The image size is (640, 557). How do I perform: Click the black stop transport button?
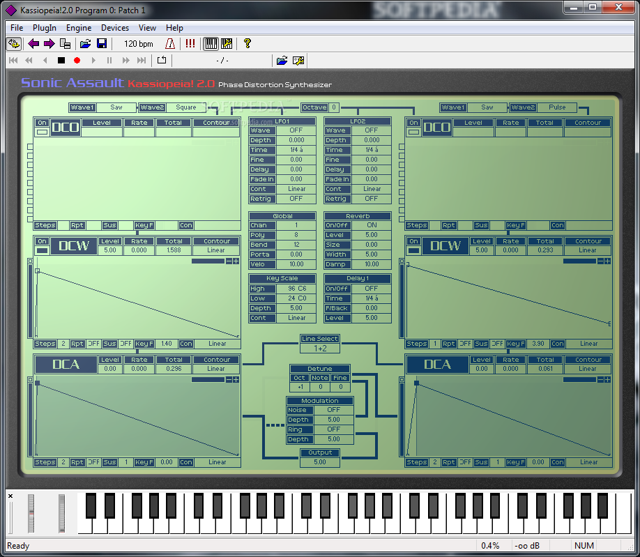61,61
